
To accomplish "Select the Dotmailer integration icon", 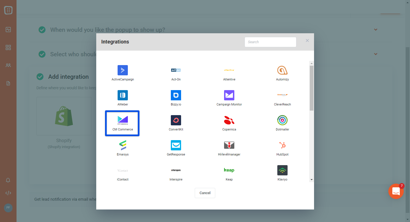I will [x=282, y=120].
